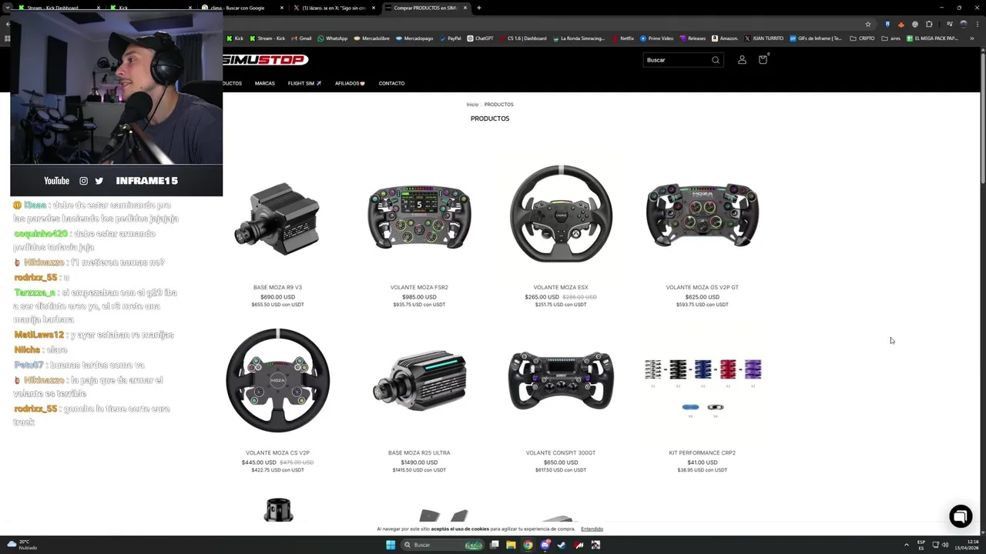The image size is (986, 554).
Task: Open the AFILIADOS menu item
Action: (x=350, y=83)
